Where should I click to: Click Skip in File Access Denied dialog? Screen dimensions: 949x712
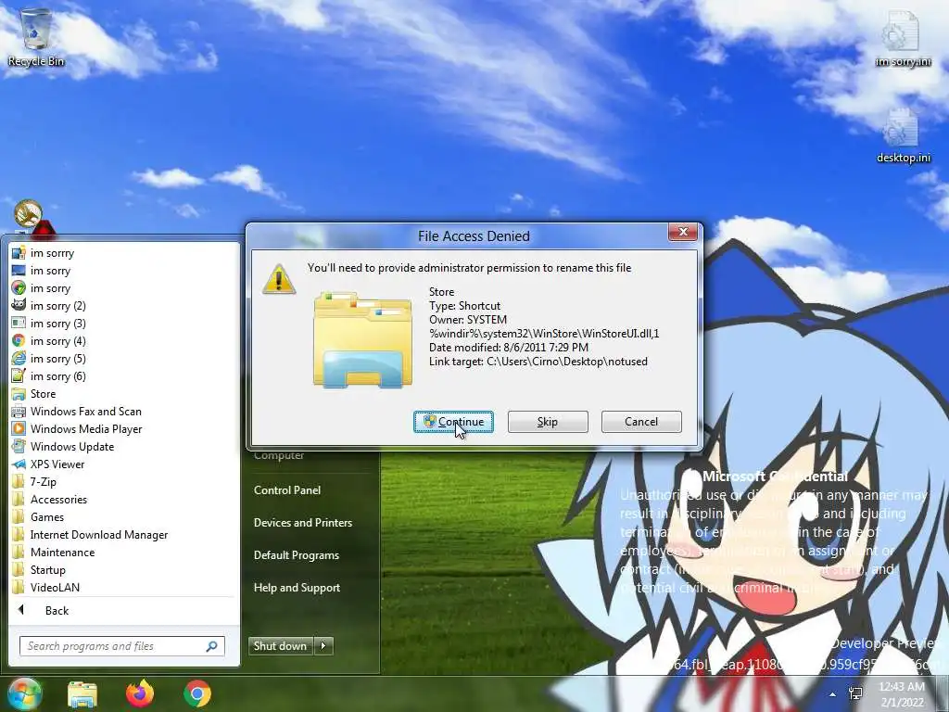(548, 422)
